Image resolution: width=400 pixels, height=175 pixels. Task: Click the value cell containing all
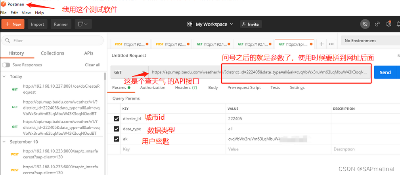[x=278, y=129]
